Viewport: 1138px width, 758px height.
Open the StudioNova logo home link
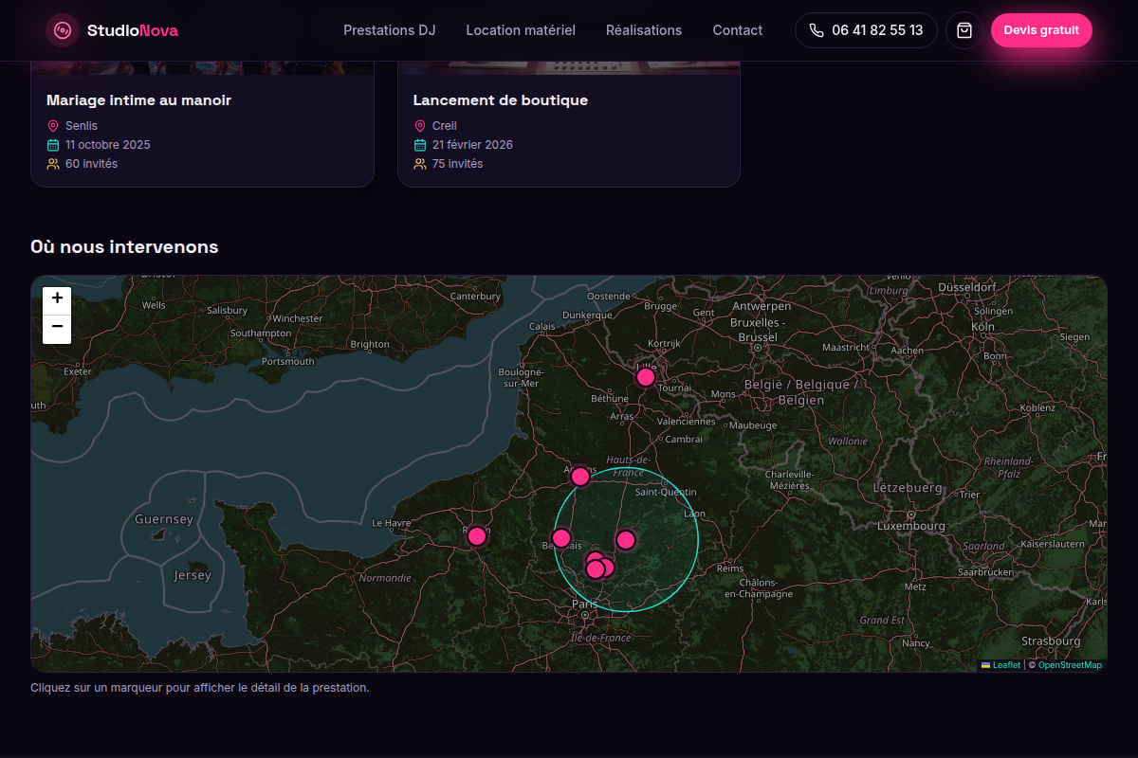tap(112, 30)
